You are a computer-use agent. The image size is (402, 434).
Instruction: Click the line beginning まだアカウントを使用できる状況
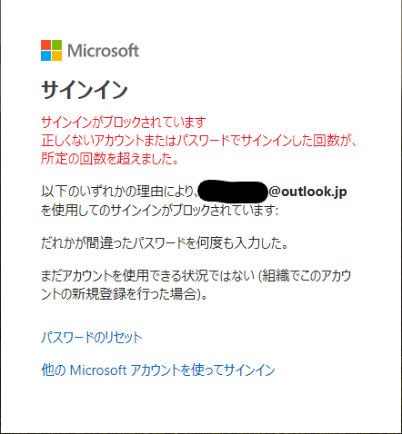pos(196,275)
